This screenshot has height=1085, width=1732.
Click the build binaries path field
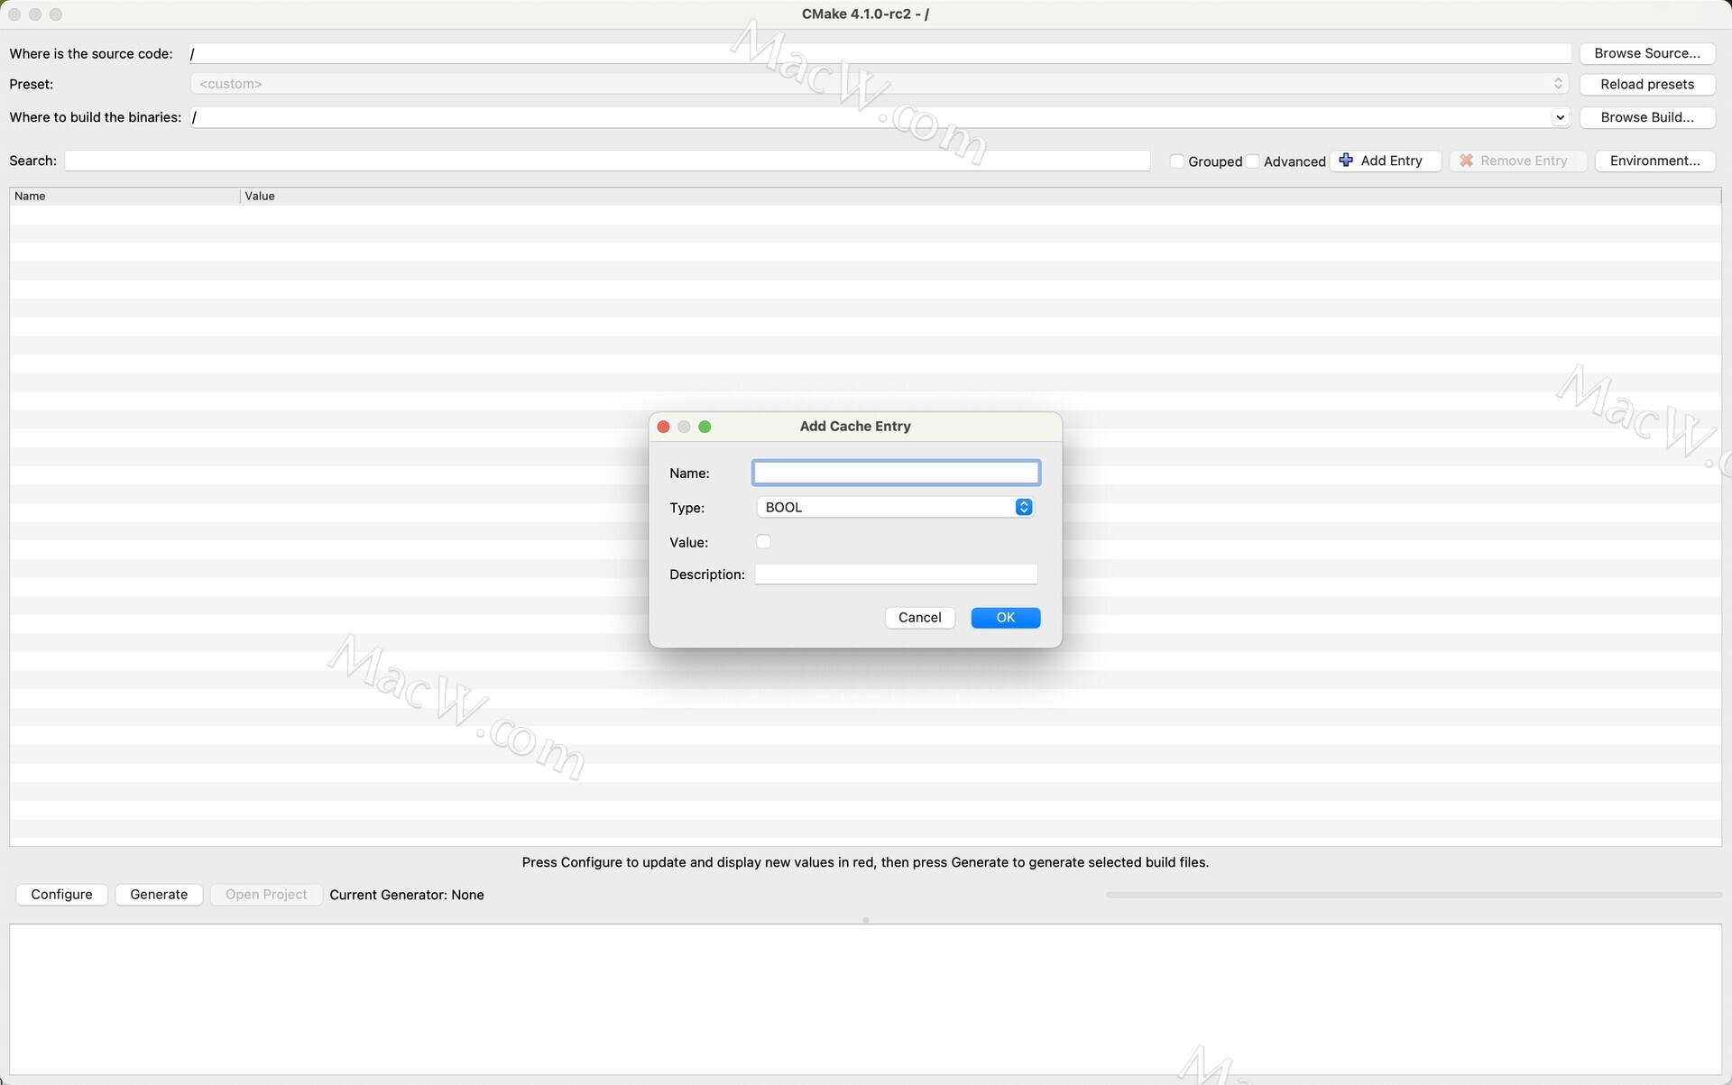(x=871, y=117)
